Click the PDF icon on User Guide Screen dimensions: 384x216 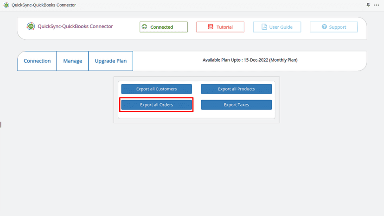click(x=264, y=27)
